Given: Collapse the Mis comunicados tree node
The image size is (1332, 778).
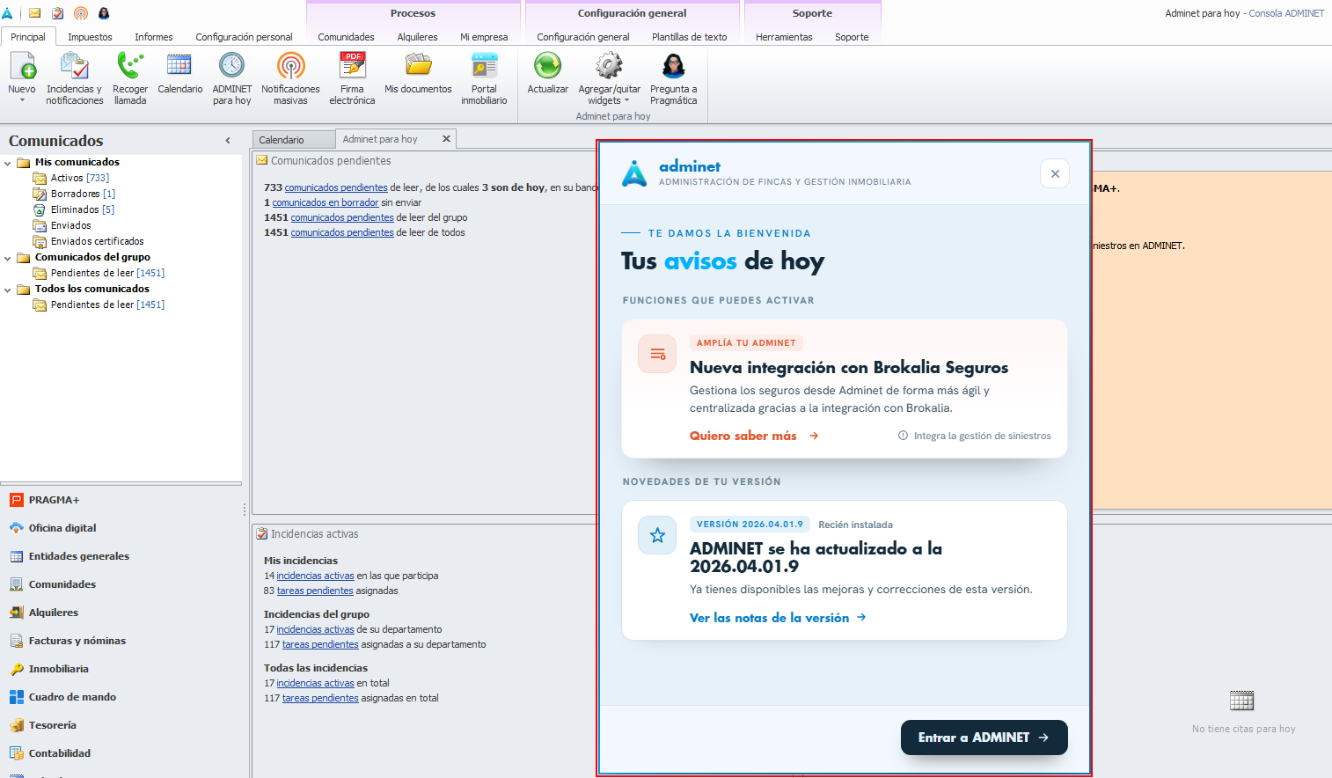Looking at the screenshot, I should (8, 163).
